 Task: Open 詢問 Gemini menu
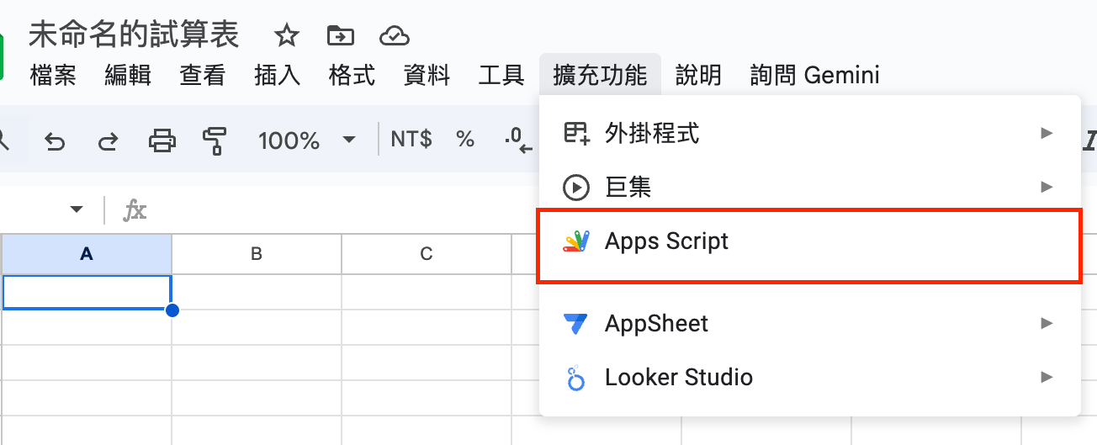tap(815, 75)
